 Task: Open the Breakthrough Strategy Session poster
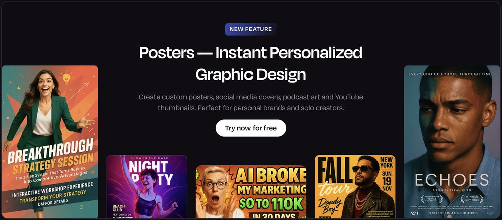click(x=50, y=142)
